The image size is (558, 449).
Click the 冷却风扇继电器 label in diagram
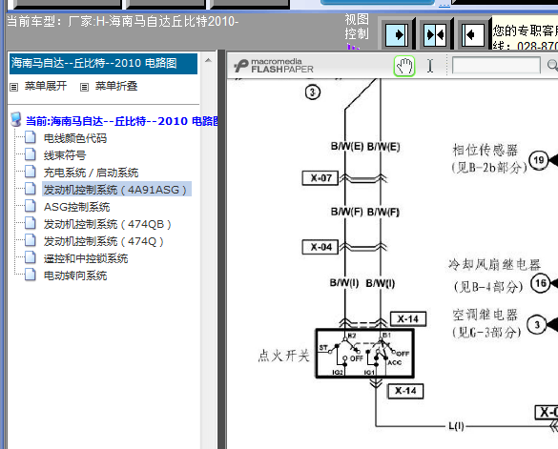495,265
